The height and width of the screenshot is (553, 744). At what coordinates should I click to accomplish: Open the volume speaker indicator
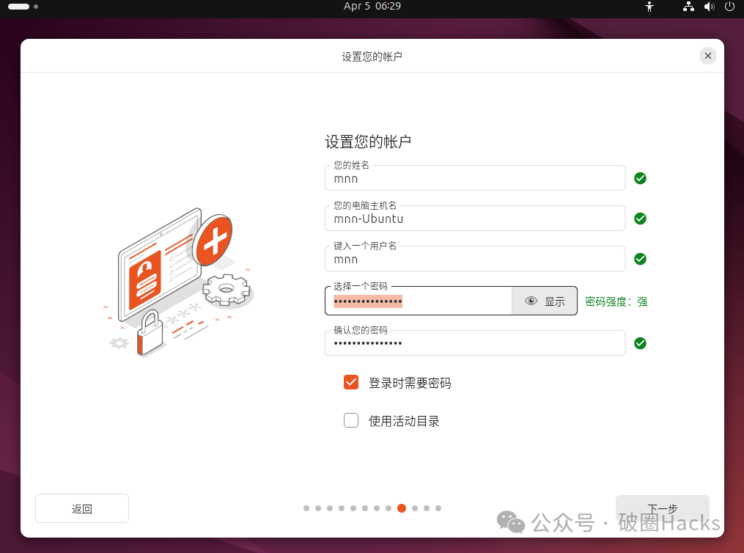coord(710,7)
